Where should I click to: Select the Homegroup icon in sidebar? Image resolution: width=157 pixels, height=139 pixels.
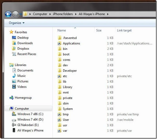pos(11,98)
